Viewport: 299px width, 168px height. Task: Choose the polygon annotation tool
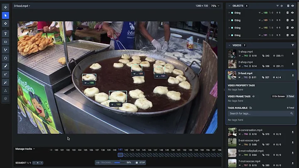5,58
